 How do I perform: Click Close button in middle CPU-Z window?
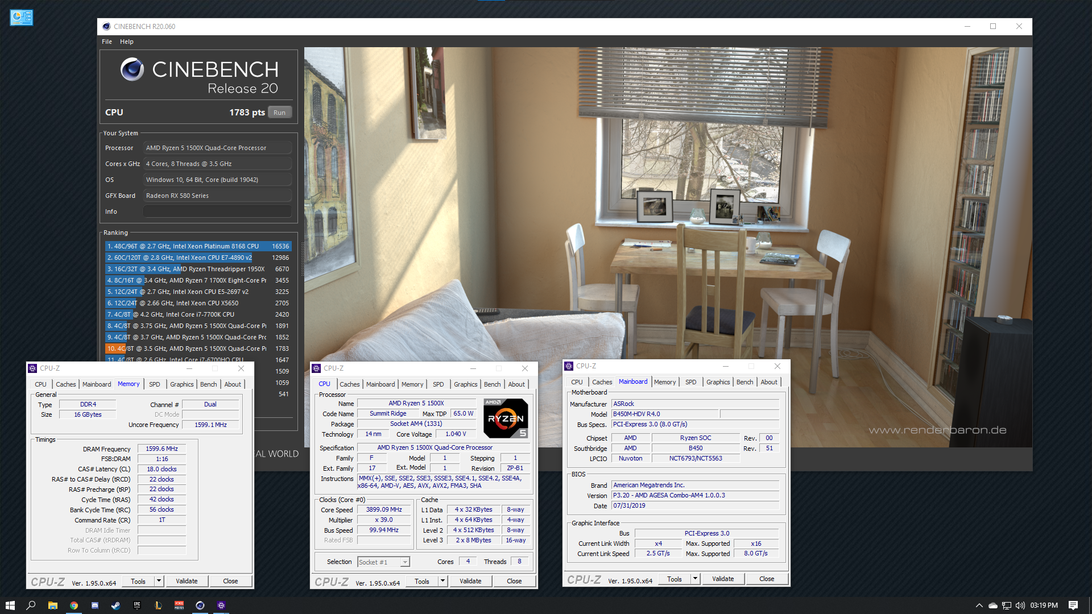tap(514, 581)
